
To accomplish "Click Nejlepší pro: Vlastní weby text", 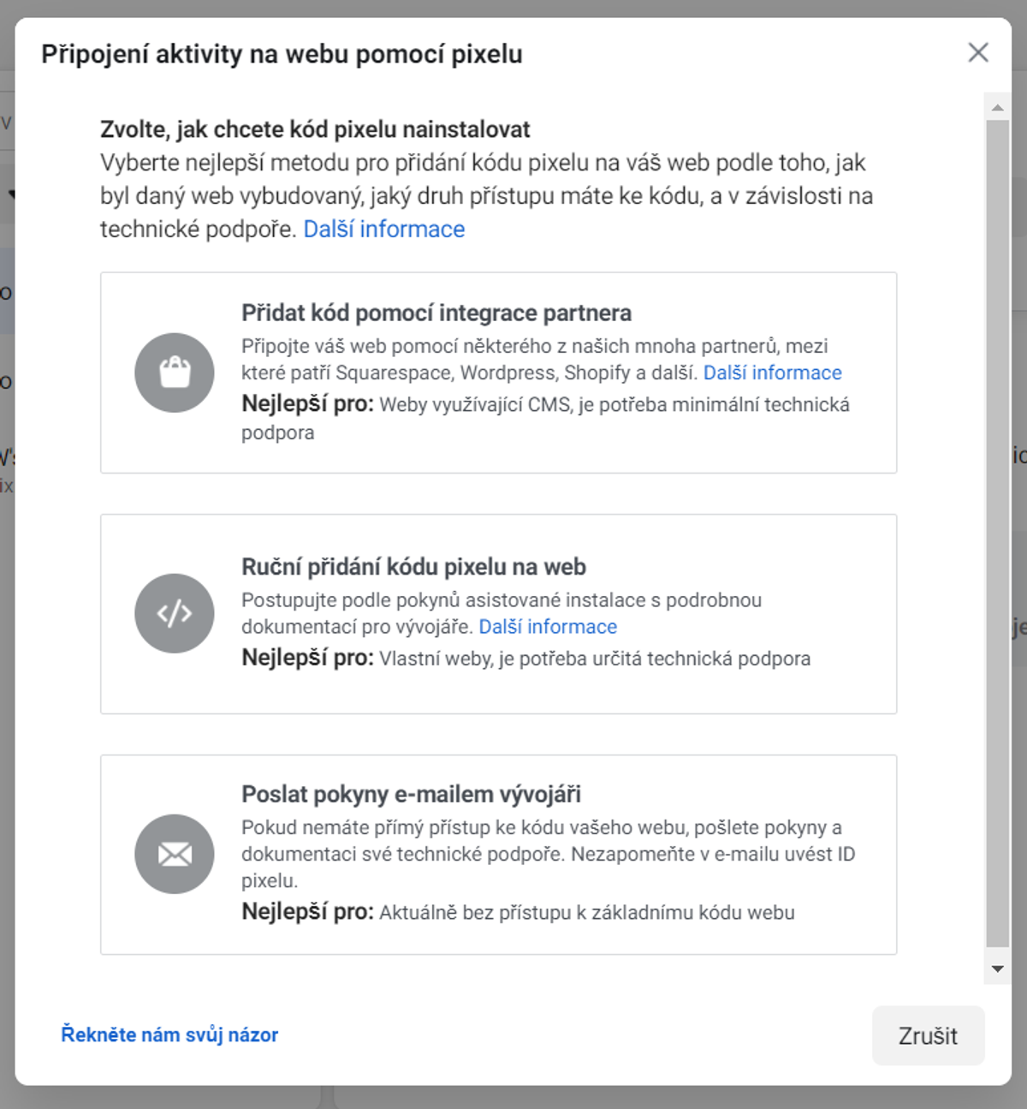I will (x=525, y=659).
